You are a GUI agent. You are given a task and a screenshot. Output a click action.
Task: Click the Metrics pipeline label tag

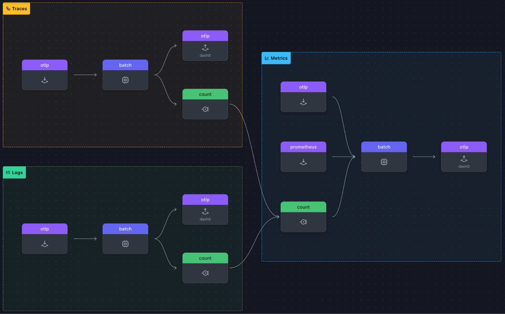(x=276, y=58)
